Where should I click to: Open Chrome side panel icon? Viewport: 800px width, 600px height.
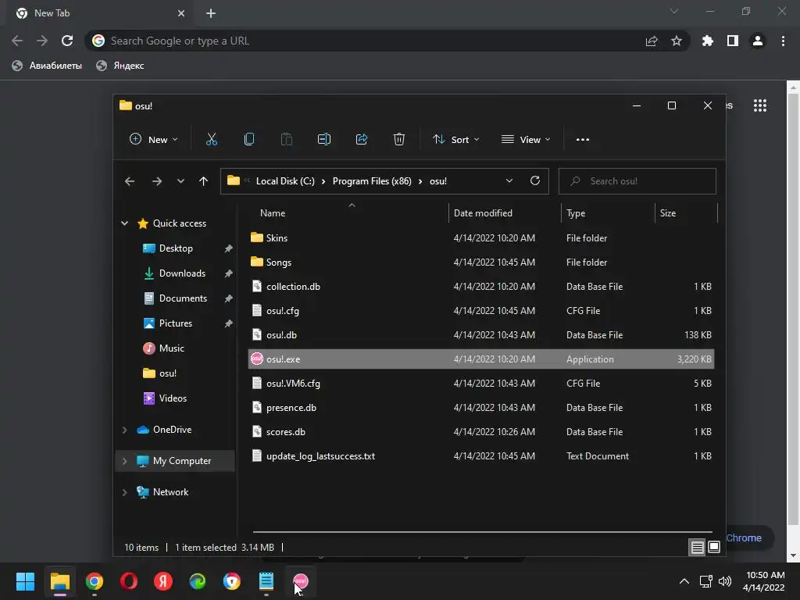click(x=733, y=41)
